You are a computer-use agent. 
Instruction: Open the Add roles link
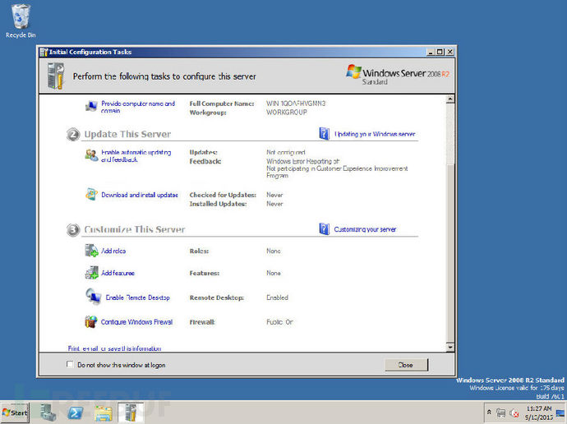[113, 251]
